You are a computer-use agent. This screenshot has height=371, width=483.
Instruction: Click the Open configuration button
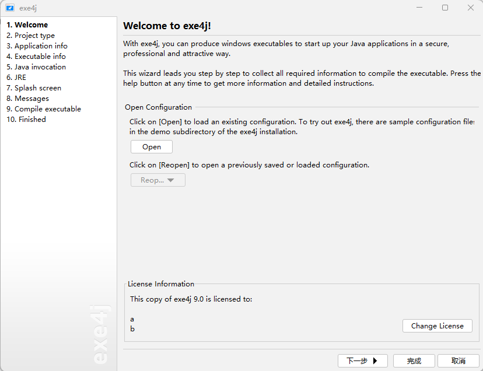(152, 146)
